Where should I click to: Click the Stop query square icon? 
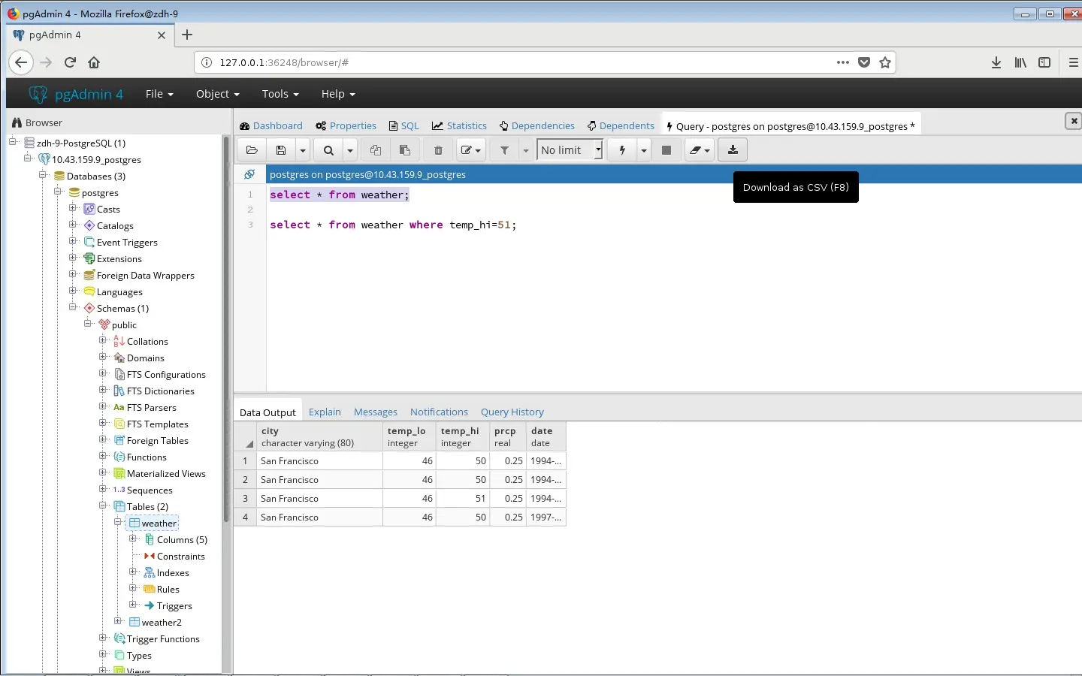click(666, 150)
